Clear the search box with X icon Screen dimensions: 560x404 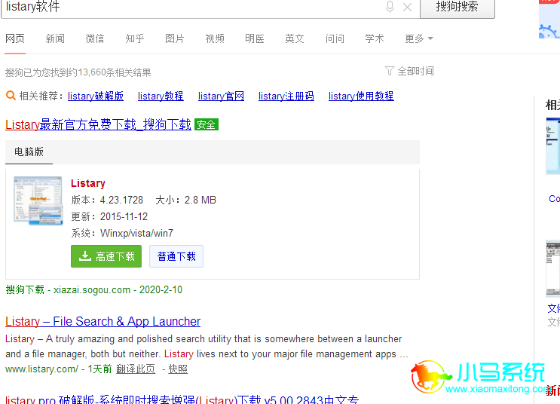pos(407,7)
